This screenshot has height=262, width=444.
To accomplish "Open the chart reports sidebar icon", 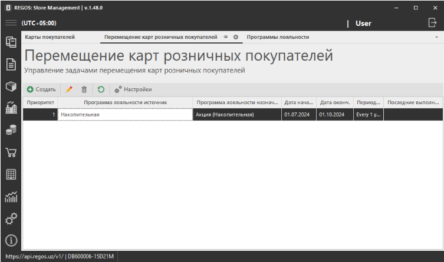I will (x=11, y=197).
